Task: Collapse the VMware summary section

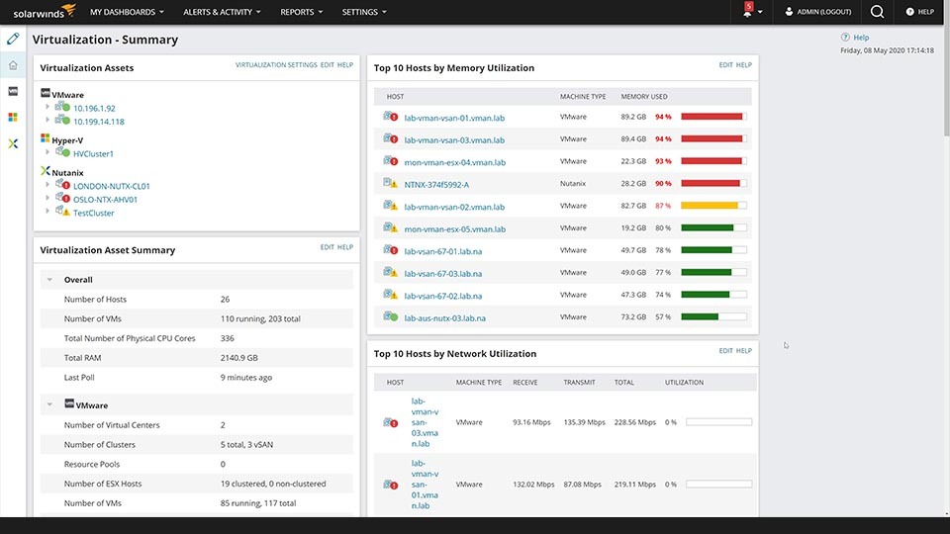Action: [49, 405]
